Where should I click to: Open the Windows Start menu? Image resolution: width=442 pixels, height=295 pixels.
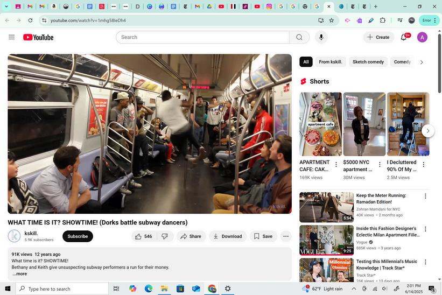[x=8, y=289]
